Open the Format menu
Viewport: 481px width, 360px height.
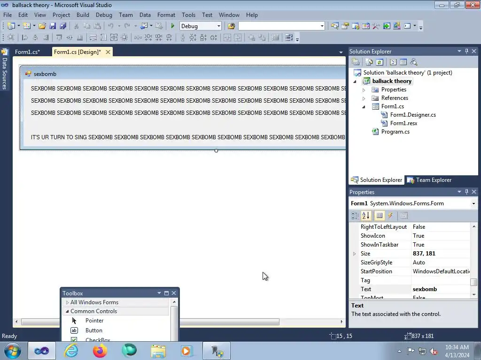[166, 15]
